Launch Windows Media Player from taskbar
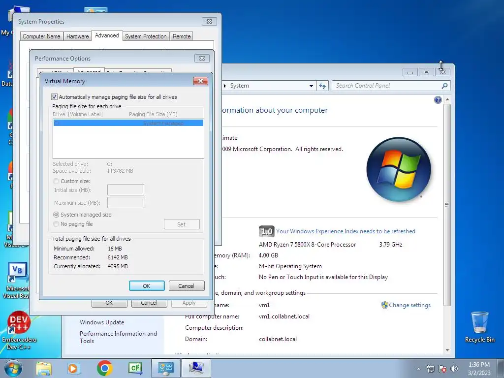Screen dimensions: 504x378 (x=73, y=368)
